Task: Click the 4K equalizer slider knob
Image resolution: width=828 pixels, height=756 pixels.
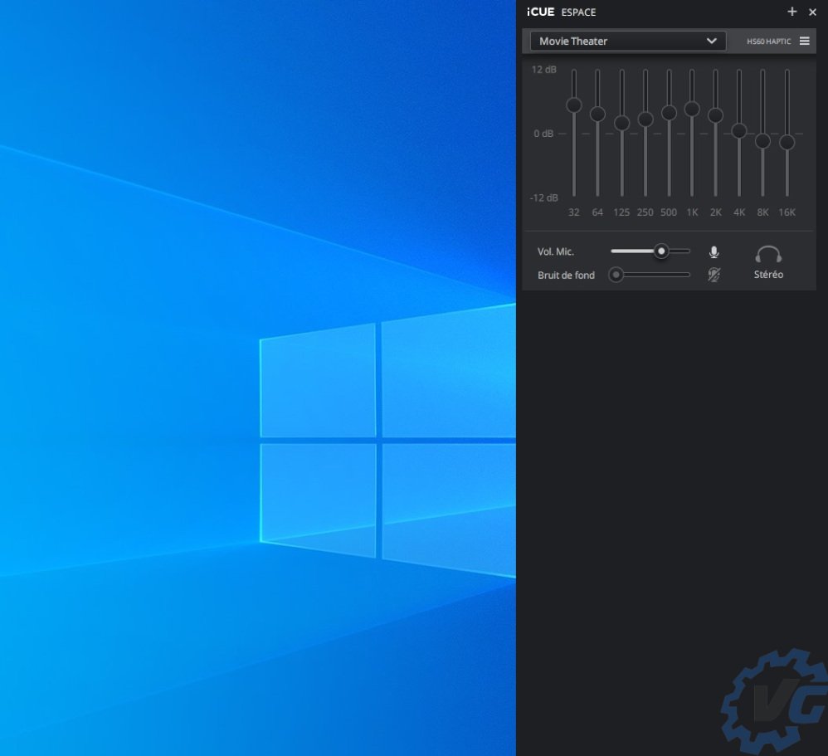Action: [739, 131]
